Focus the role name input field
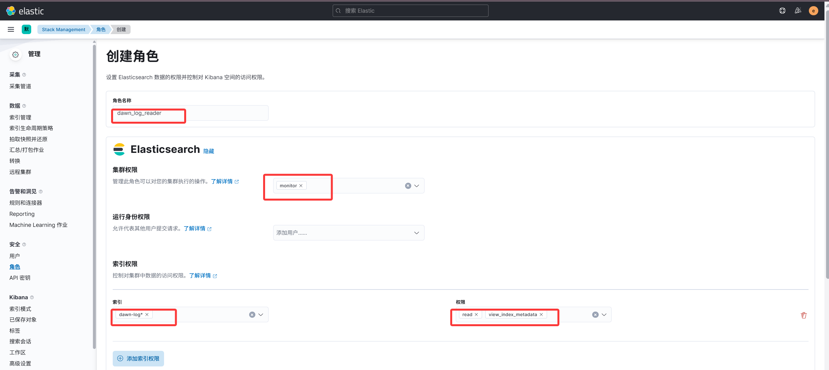The width and height of the screenshot is (829, 370). [x=190, y=113]
